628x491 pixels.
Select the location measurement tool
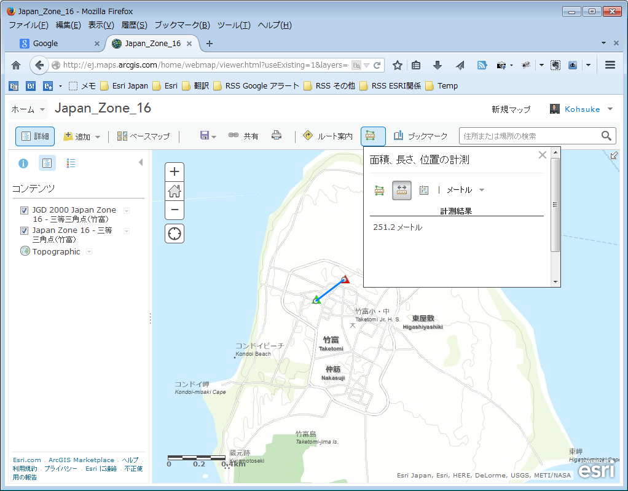[x=424, y=191]
